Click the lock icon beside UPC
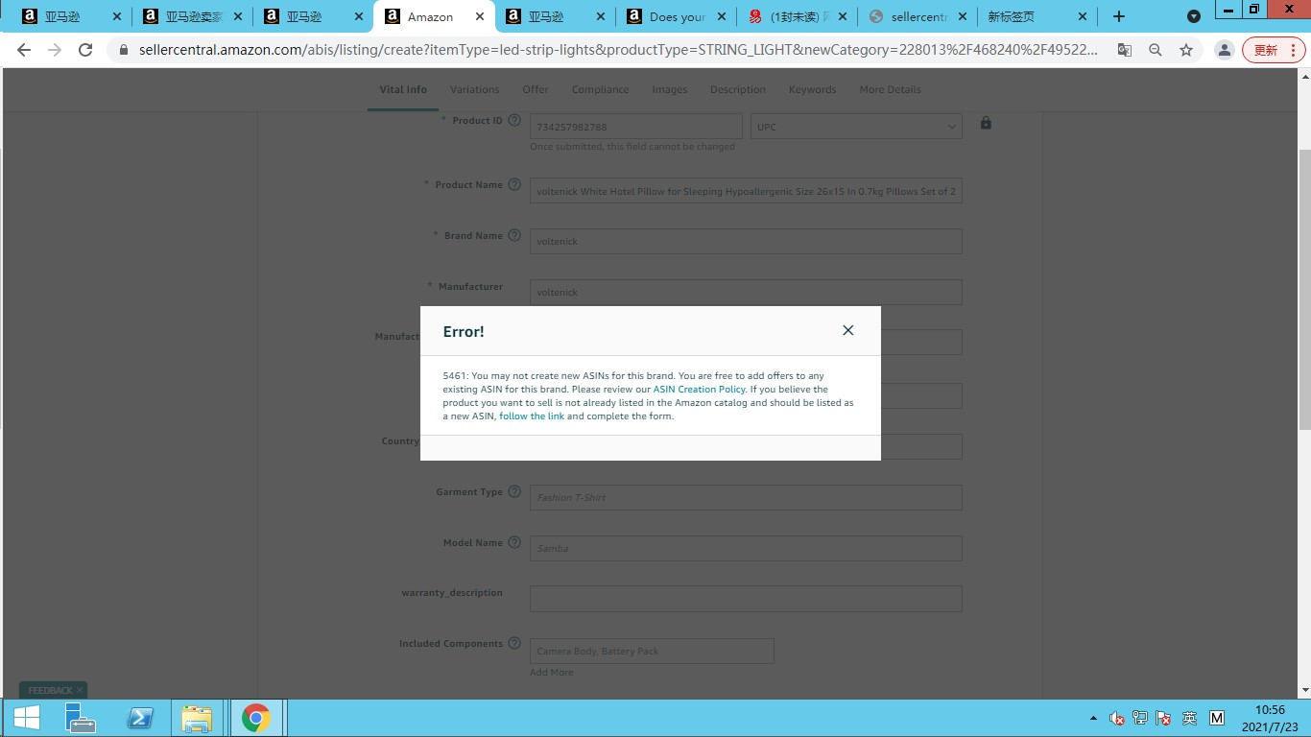Screen dimensions: 1311x737 point(986,123)
